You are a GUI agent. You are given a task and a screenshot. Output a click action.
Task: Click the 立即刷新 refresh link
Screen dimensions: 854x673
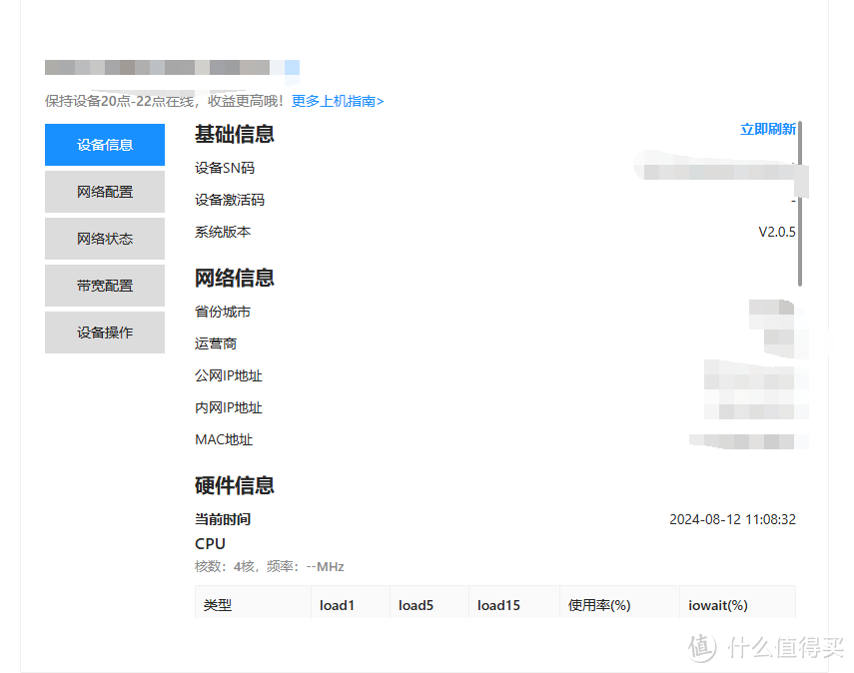point(767,131)
